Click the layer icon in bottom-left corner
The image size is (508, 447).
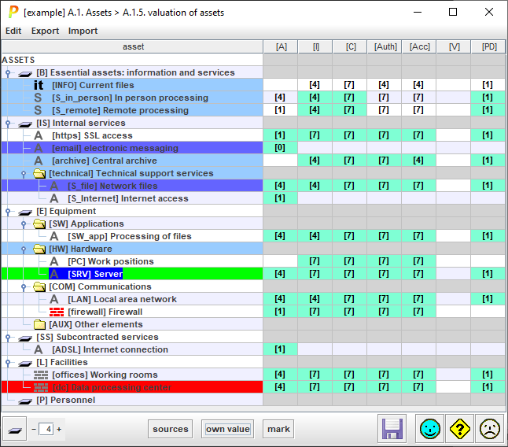[x=14, y=429]
